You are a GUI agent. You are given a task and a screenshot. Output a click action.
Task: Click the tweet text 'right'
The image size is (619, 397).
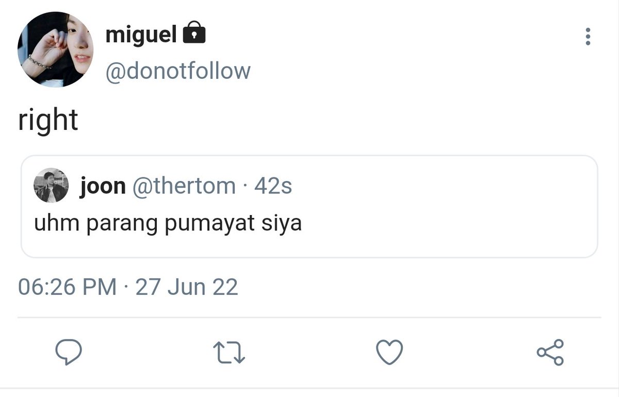[48, 121]
